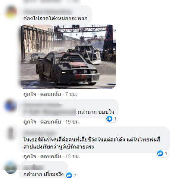Open the 7 ชม. timestamp link
This screenshot has width=184, height=178.
71,94
